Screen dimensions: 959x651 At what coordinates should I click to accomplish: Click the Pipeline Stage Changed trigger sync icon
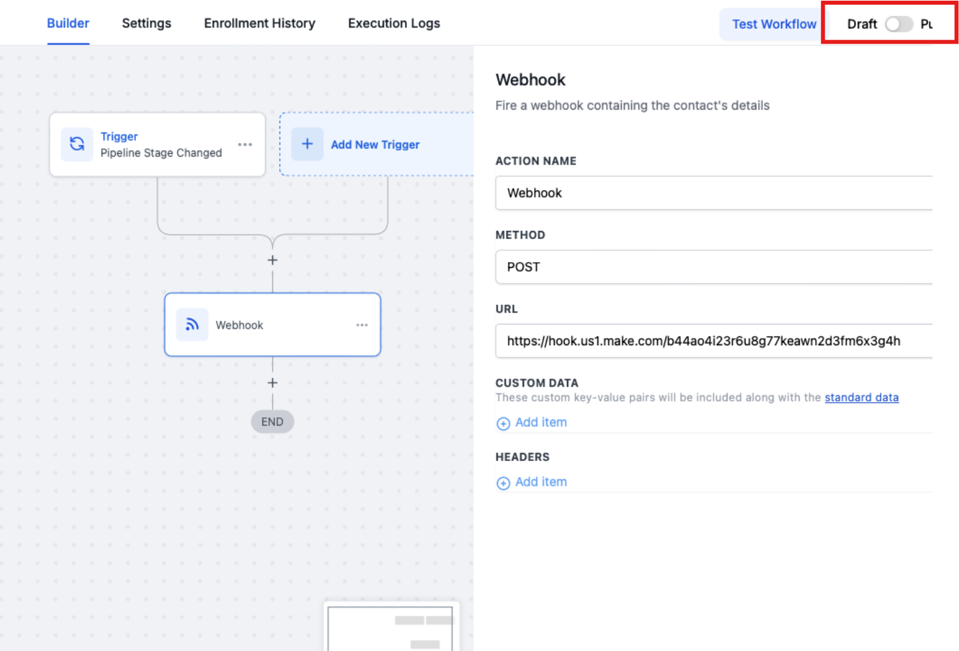(77, 144)
